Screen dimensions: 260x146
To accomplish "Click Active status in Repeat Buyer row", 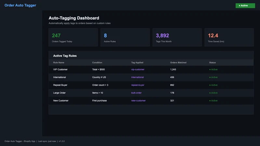I will tap(214, 85).
